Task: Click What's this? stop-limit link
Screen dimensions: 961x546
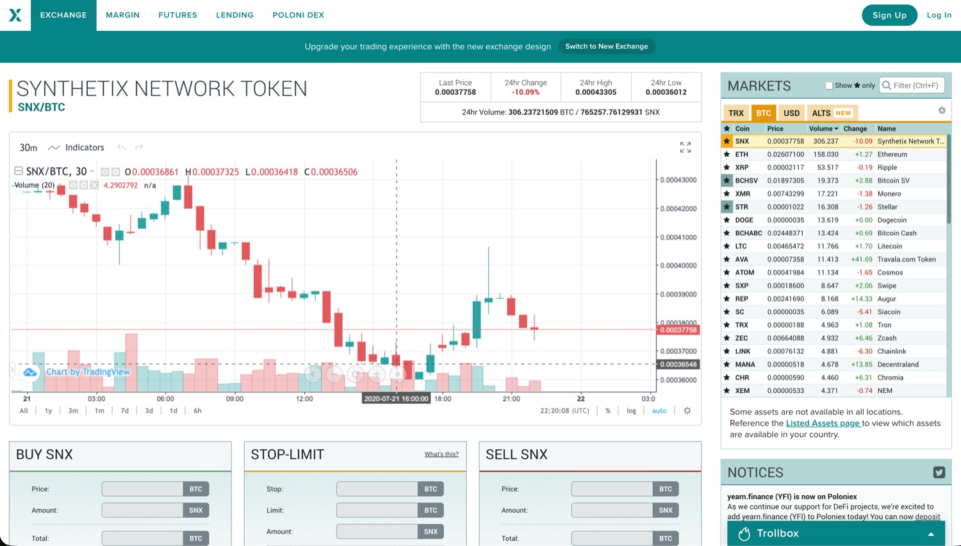Action: [441, 454]
